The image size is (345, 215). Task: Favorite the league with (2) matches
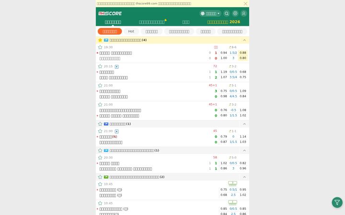click(100, 177)
